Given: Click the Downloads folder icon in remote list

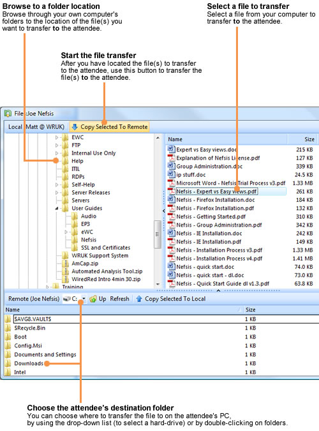Looking at the screenshot, I should 8,363.
